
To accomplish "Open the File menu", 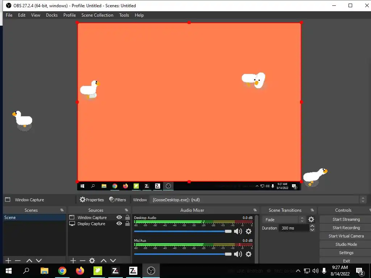I will point(9,15).
